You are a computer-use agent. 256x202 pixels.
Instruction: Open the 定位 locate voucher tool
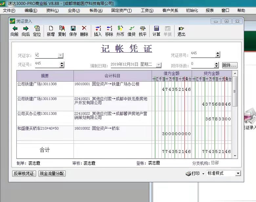[x=37, y=29]
